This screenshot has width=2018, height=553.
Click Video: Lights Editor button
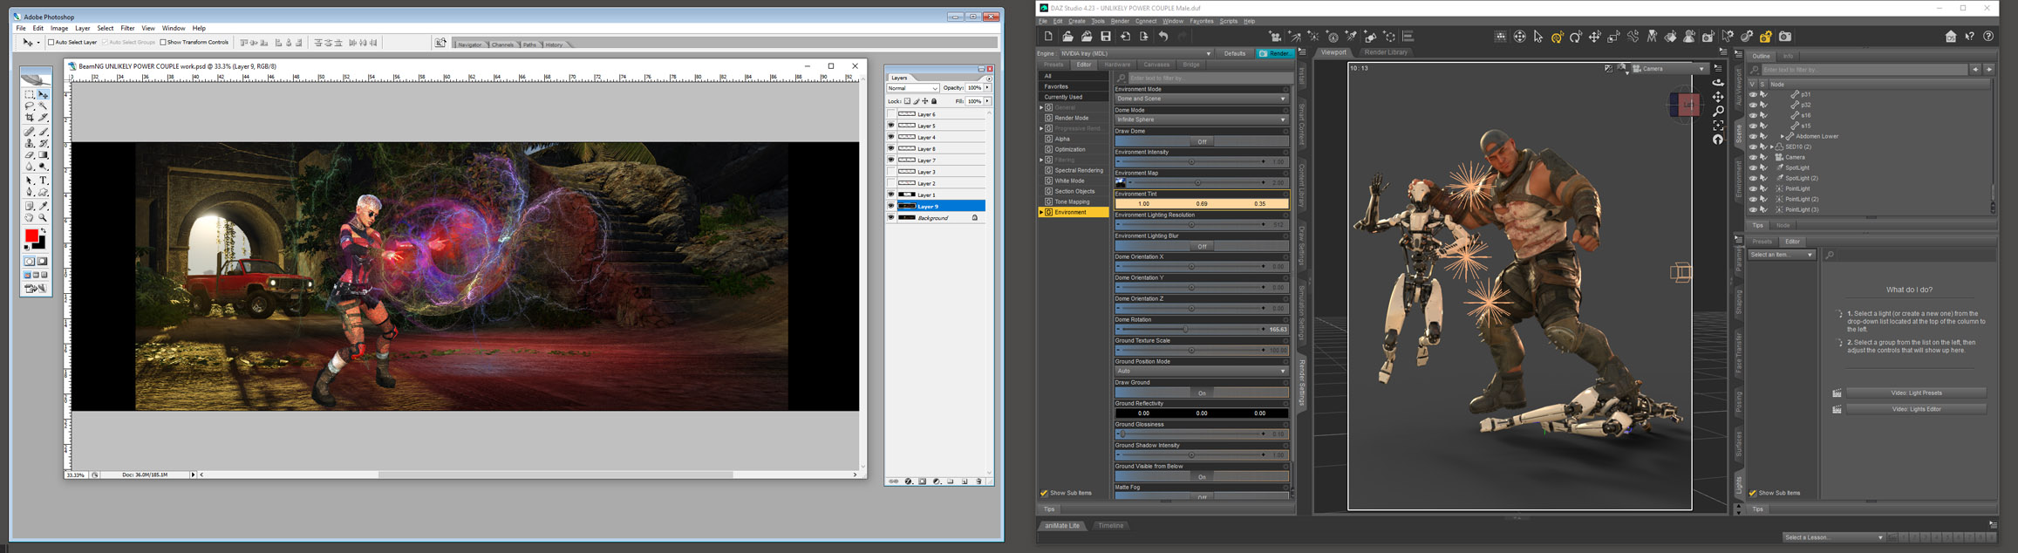(1917, 409)
